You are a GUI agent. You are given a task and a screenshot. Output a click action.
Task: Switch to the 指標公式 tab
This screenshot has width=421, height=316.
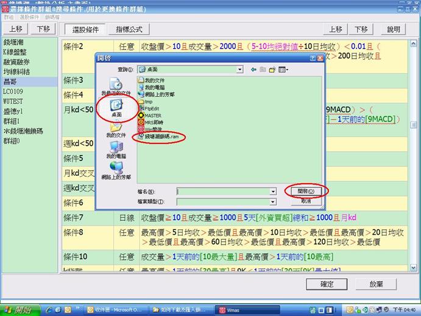[129, 29]
